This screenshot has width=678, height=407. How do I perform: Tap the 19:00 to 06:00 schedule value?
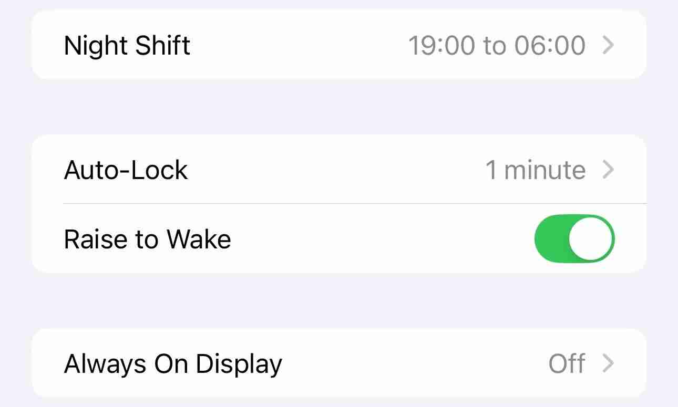coord(497,45)
